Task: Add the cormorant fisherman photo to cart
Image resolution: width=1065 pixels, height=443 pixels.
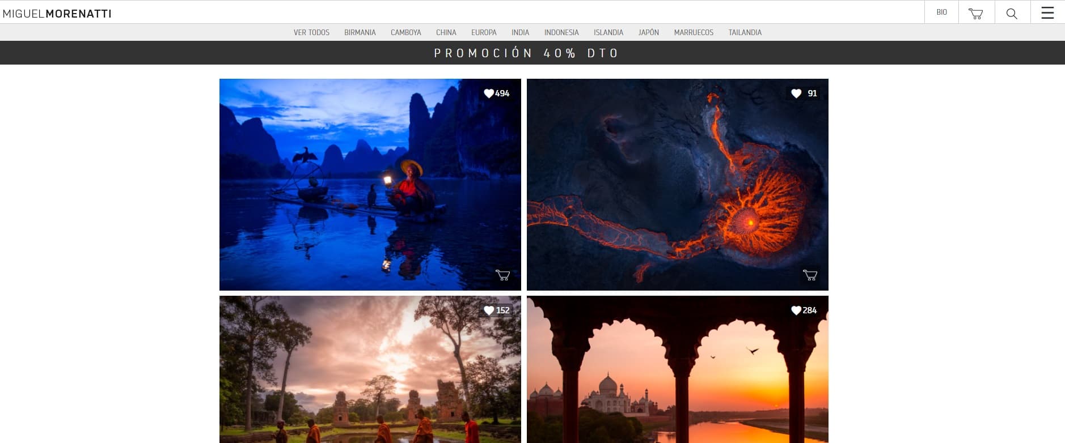Action: (502, 275)
